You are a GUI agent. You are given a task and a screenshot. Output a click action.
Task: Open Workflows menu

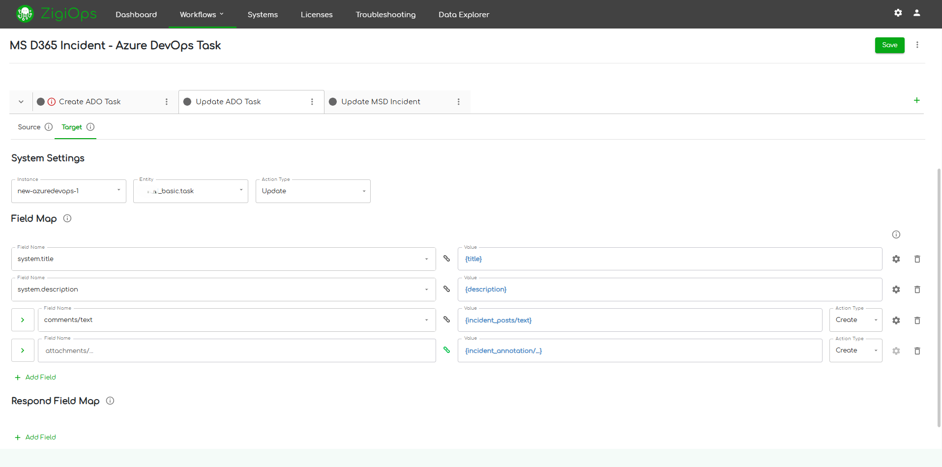click(x=202, y=14)
